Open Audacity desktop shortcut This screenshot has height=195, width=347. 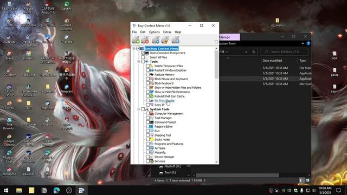pos(9,39)
